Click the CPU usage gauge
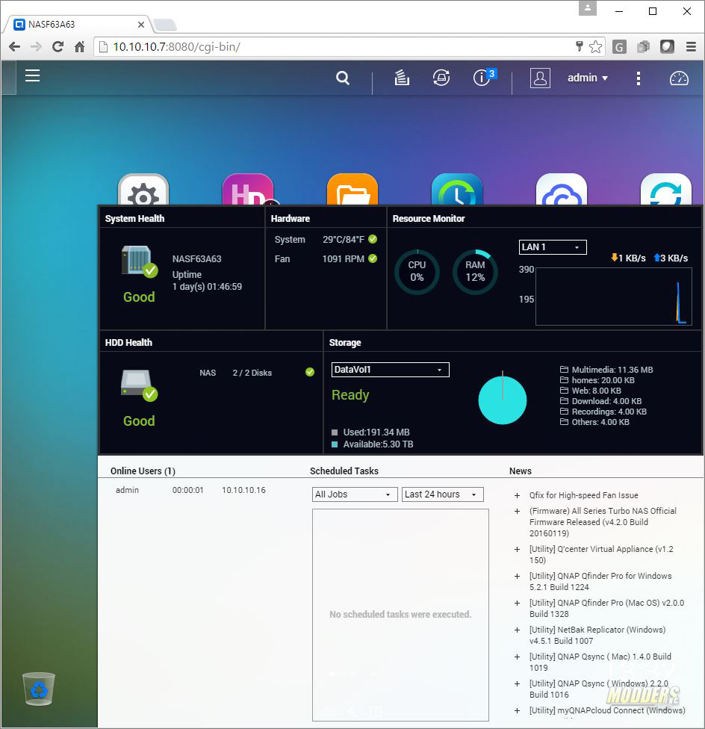 pos(417,272)
